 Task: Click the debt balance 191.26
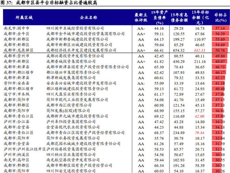[x=178, y=166]
